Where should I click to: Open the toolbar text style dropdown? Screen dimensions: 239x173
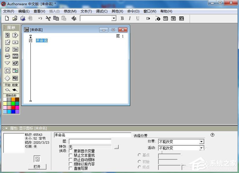114,19
